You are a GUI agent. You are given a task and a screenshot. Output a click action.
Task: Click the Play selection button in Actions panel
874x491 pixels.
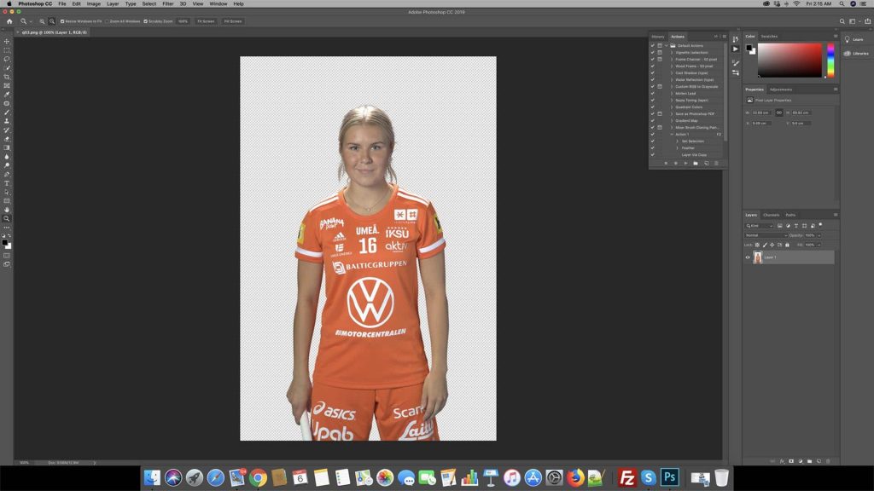(x=685, y=163)
